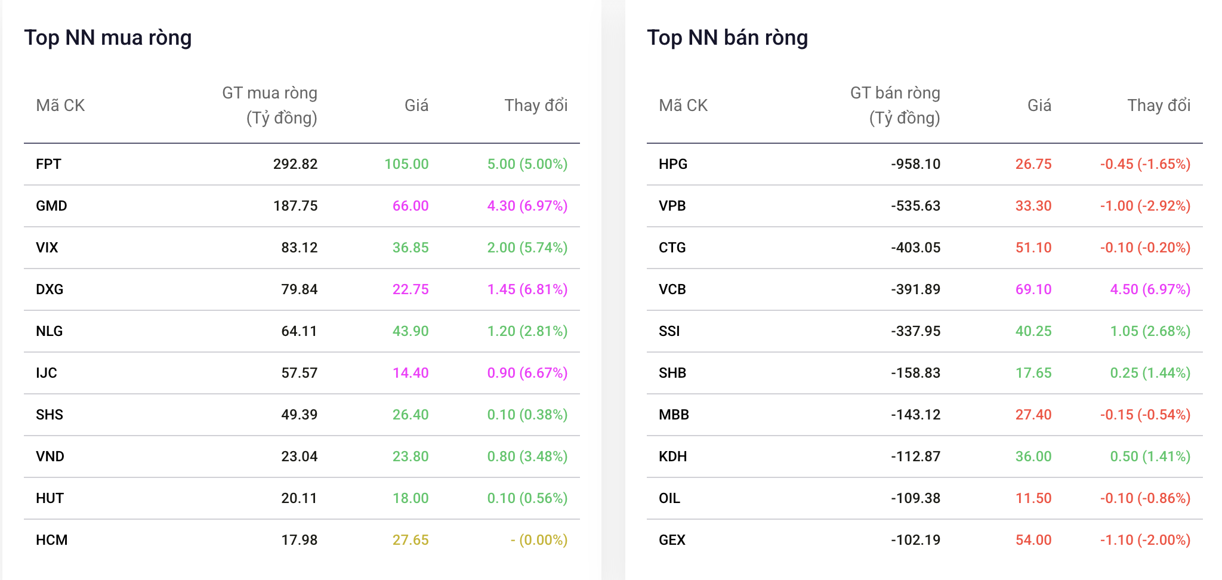This screenshot has width=1222, height=580.
Task: Click GEX net sell value -102.19
Action: point(916,540)
